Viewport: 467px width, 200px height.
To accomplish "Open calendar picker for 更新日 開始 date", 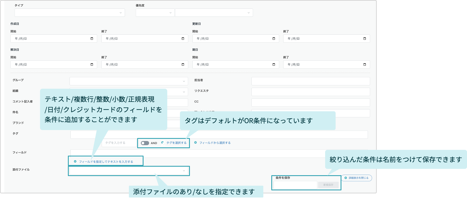I will pyautogui.click(x=274, y=39).
